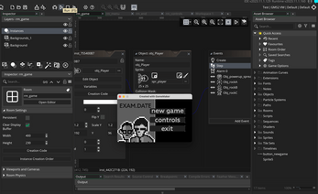The height and width of the screenshot is (194, 318).
Task: Click the new game button in game window
Action: pyautogui.click(x=168, y=111)
